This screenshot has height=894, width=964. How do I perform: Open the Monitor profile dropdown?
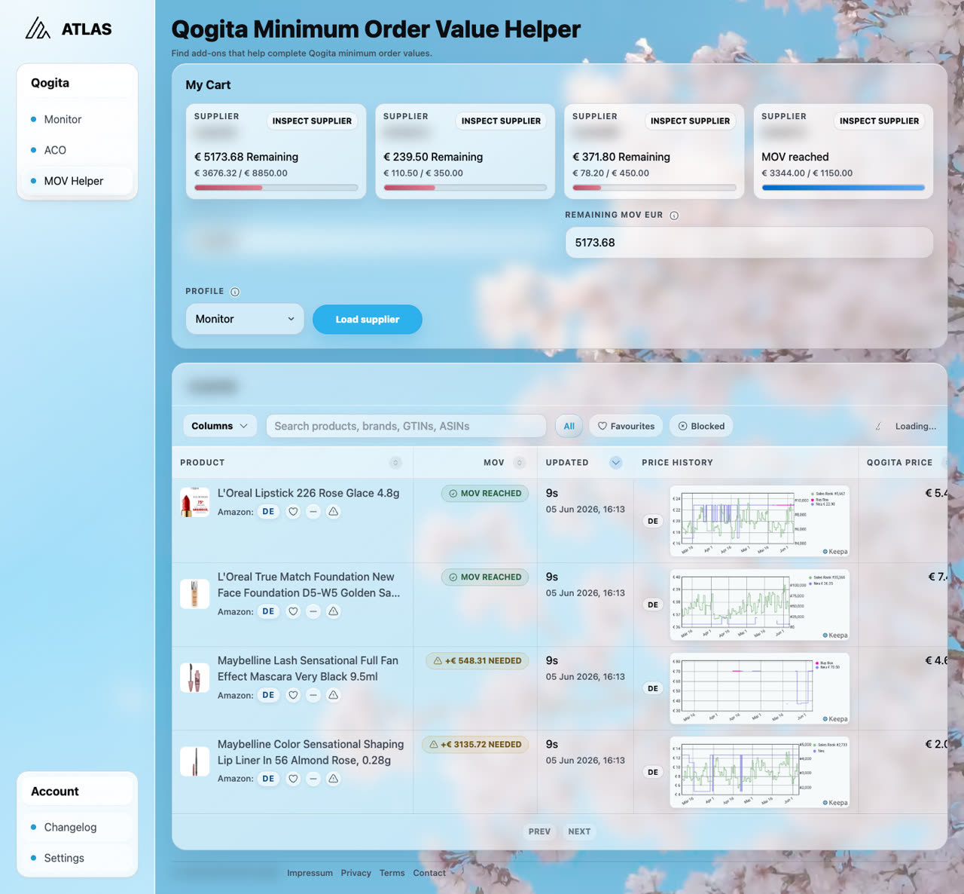click(245, 319)
